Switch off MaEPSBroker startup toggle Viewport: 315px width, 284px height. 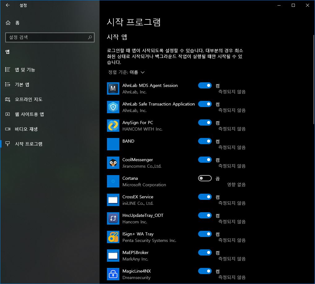coord(205,252)
